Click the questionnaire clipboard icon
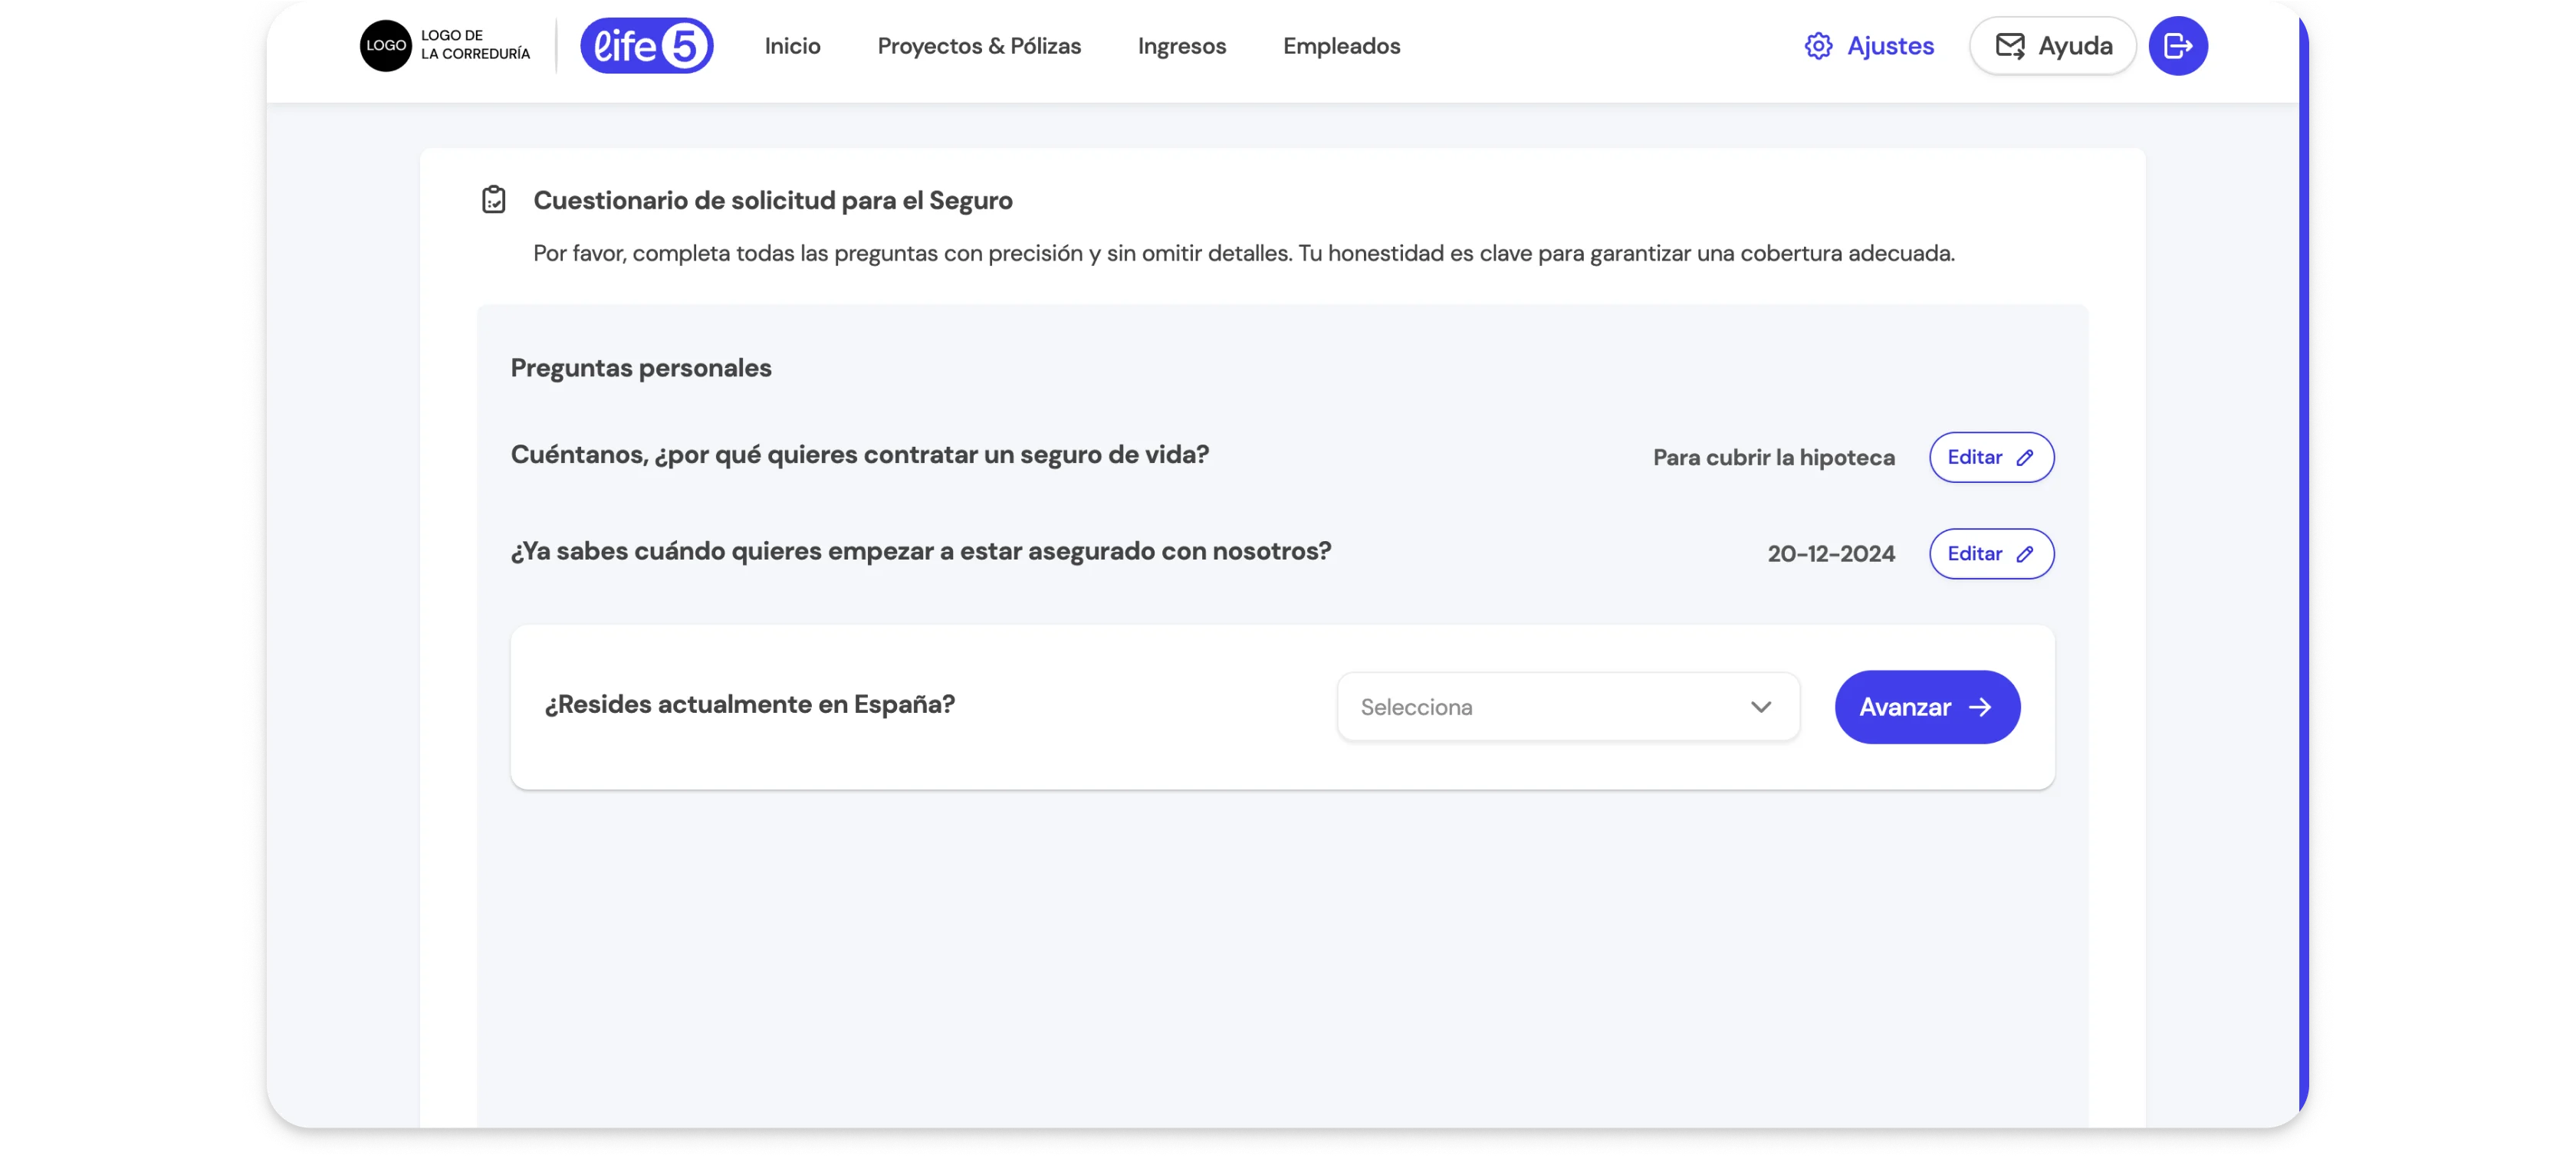Viewport: 2576px width, 1162px height. [x=493, y=200]
